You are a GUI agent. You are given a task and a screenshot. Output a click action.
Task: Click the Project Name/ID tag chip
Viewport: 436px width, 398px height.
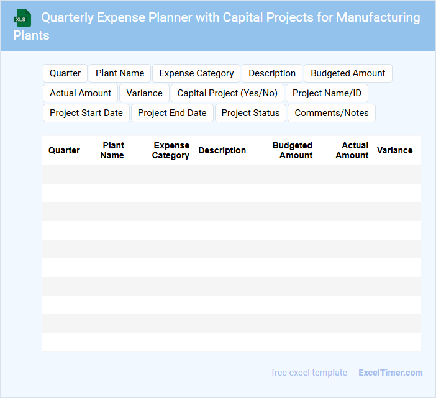(327, 93)
